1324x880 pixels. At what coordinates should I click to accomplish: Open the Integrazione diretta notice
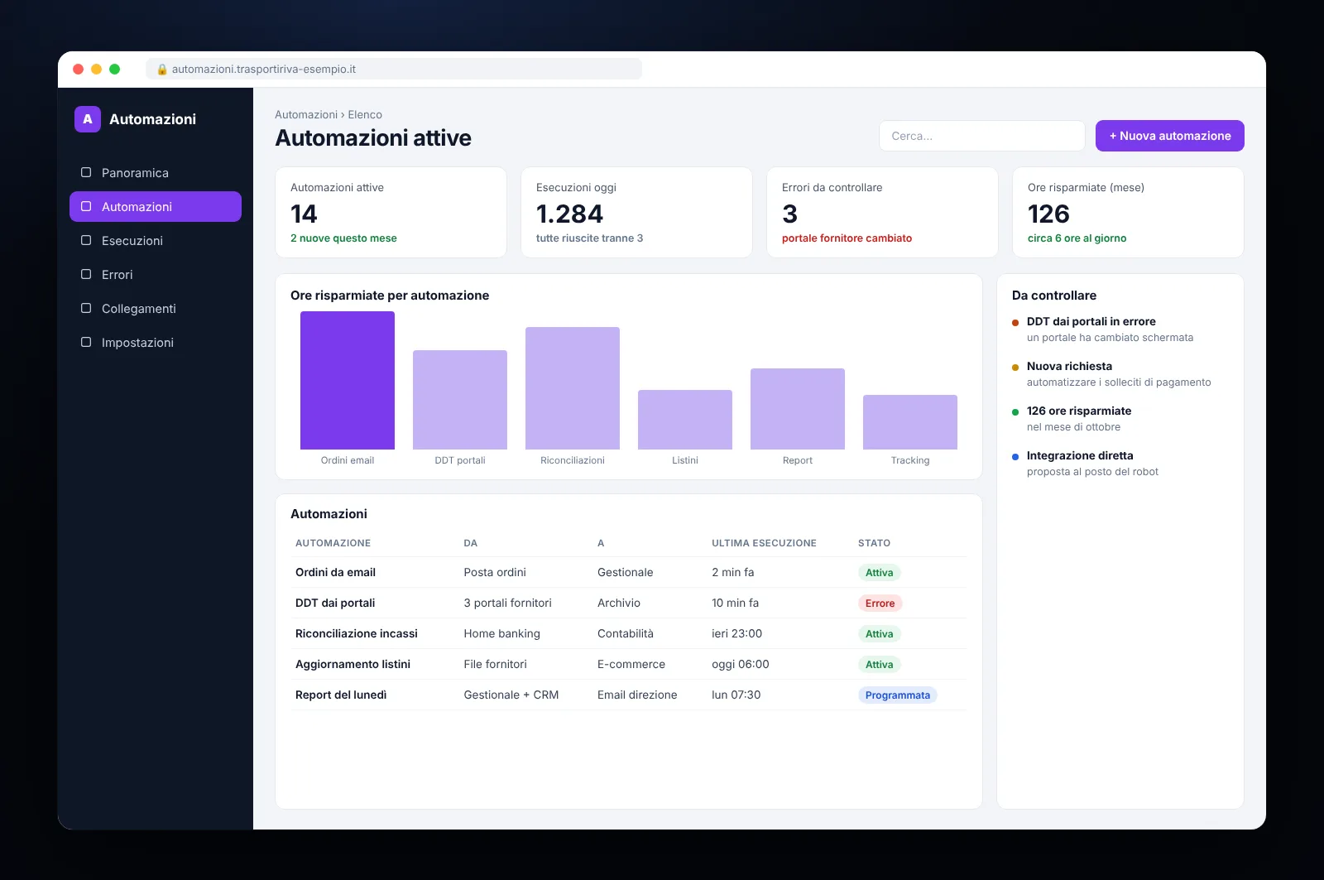(x=1120, y=464)
